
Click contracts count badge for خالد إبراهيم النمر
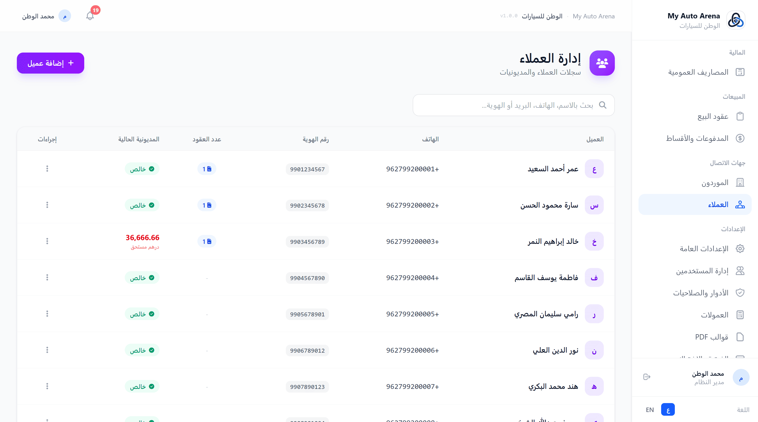(x=207, y=241)
